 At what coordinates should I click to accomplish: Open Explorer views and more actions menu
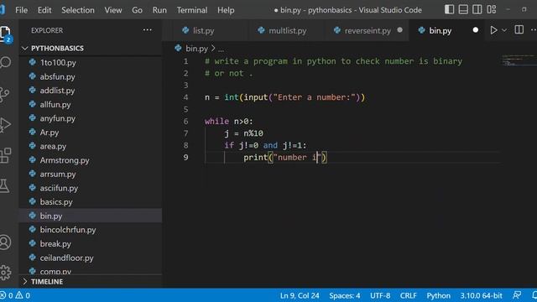(x=148, y=30)
